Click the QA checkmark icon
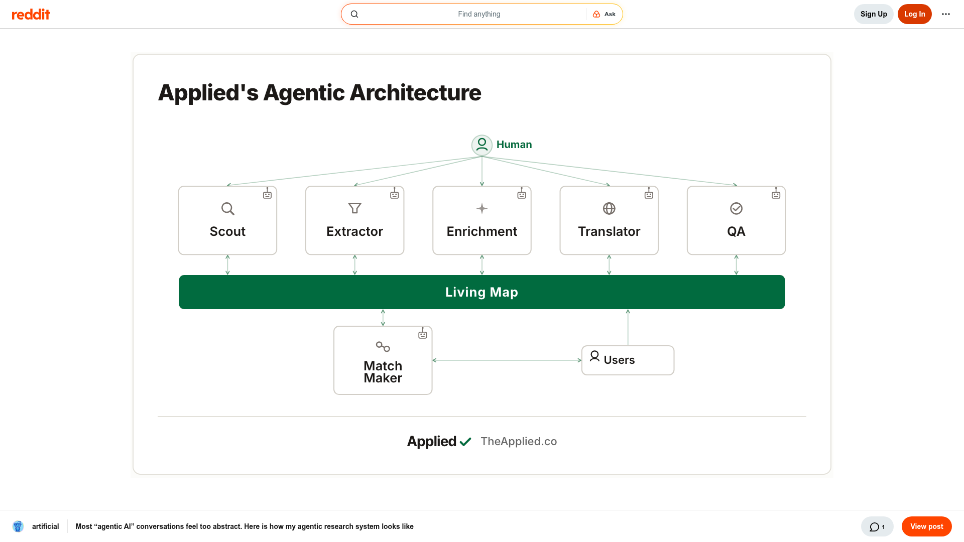Screen dimensions: 964x542 coord(736,208)
